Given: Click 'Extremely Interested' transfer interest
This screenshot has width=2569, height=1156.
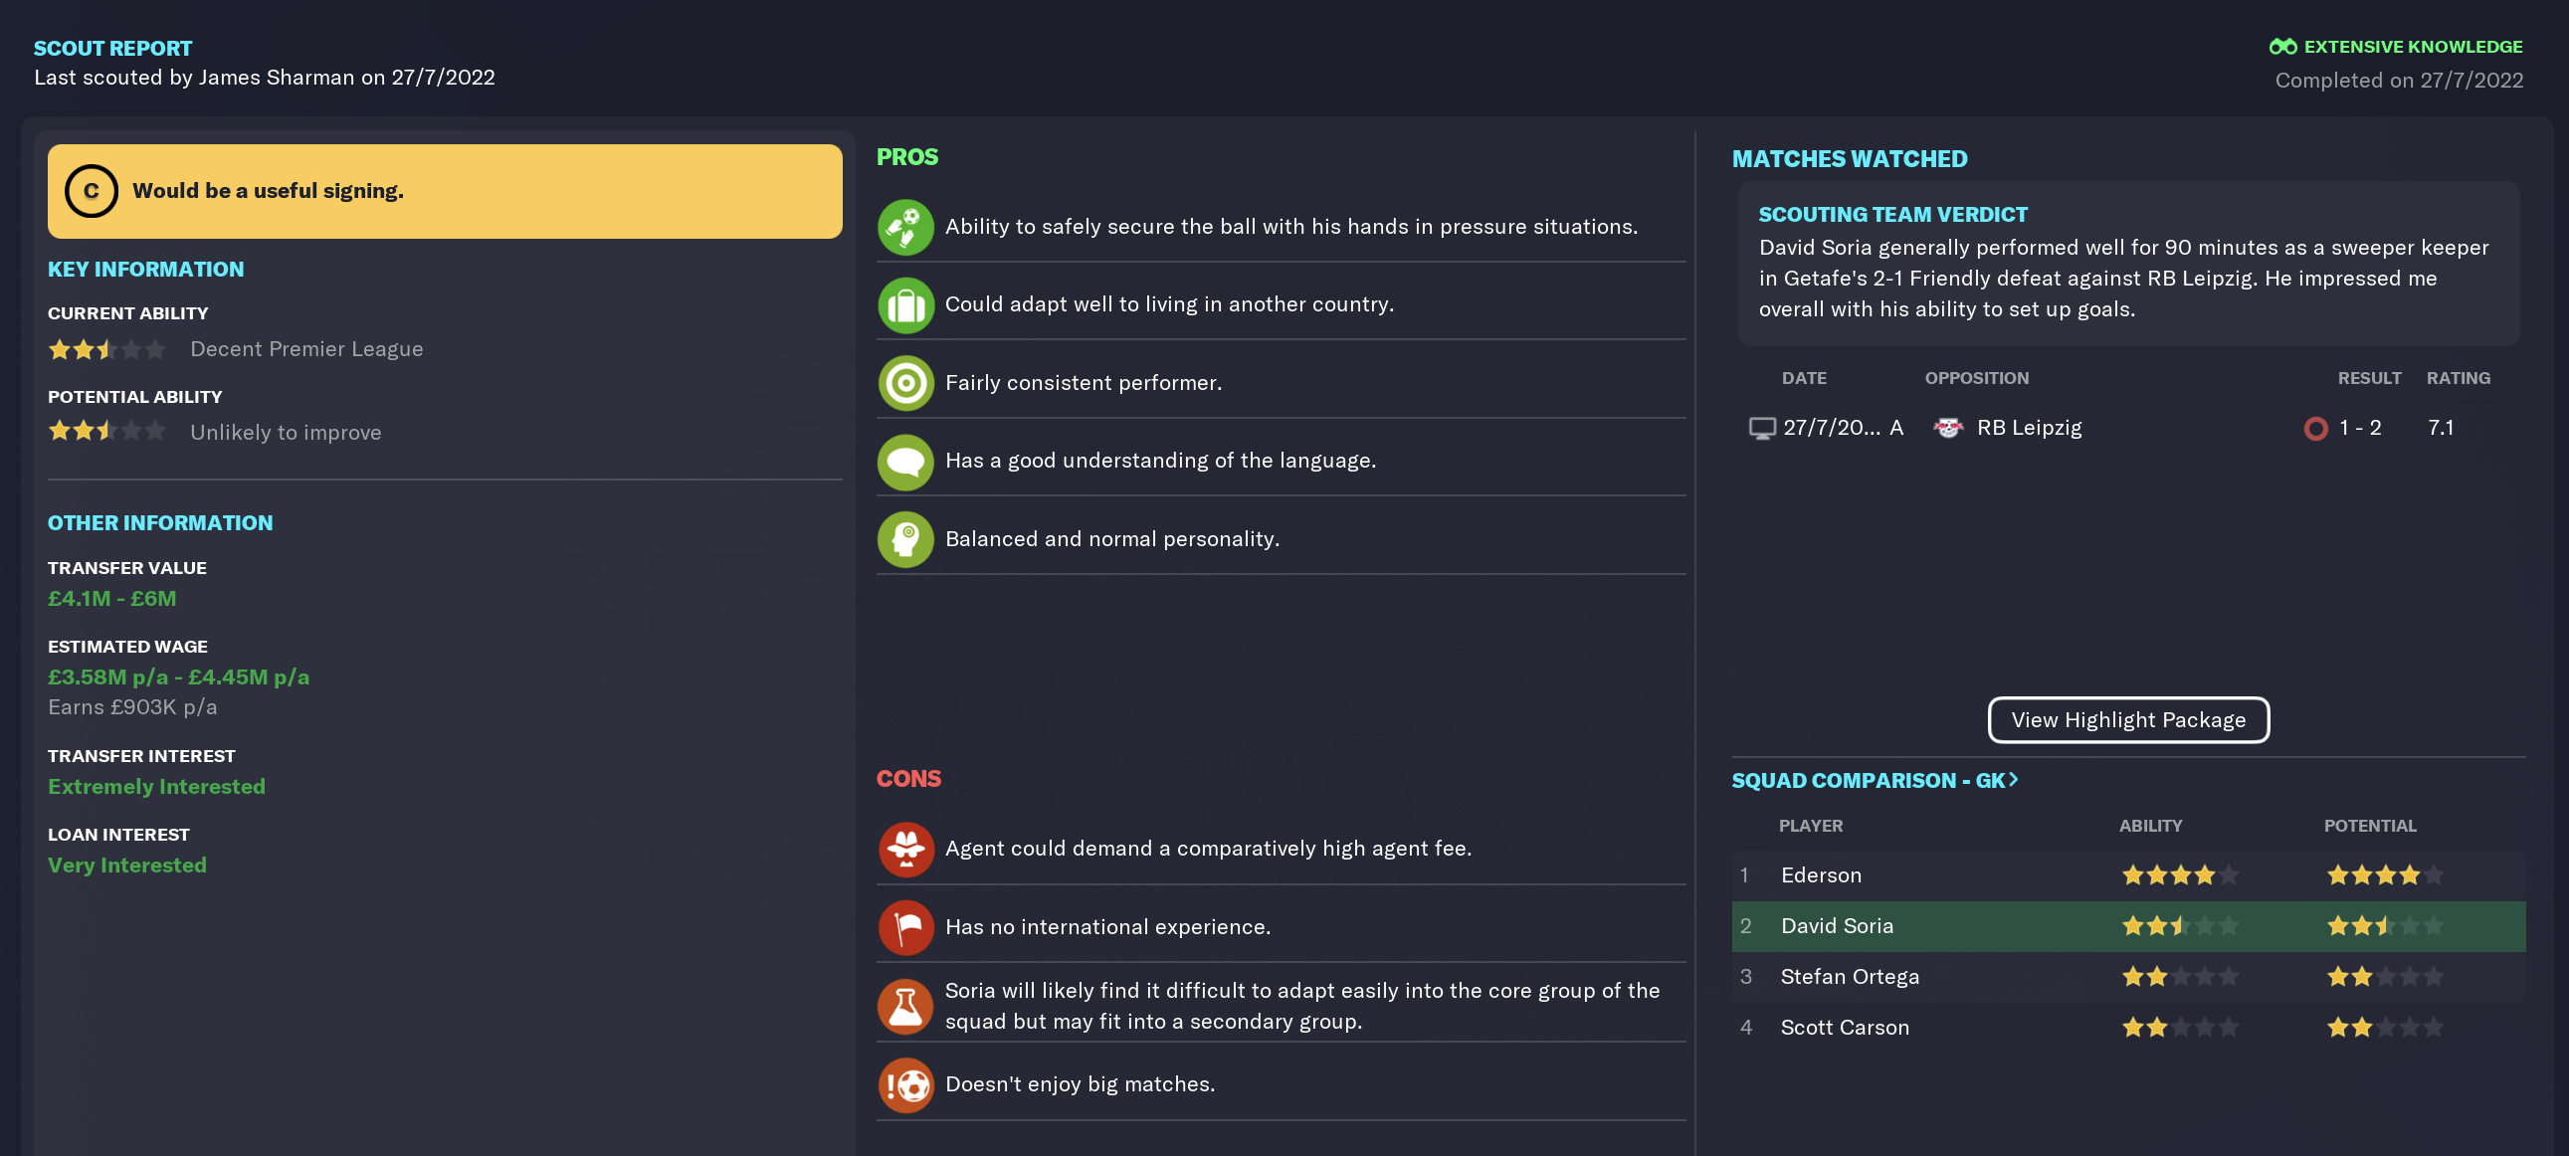Looking at the screenshot, I should click(156, 787).
